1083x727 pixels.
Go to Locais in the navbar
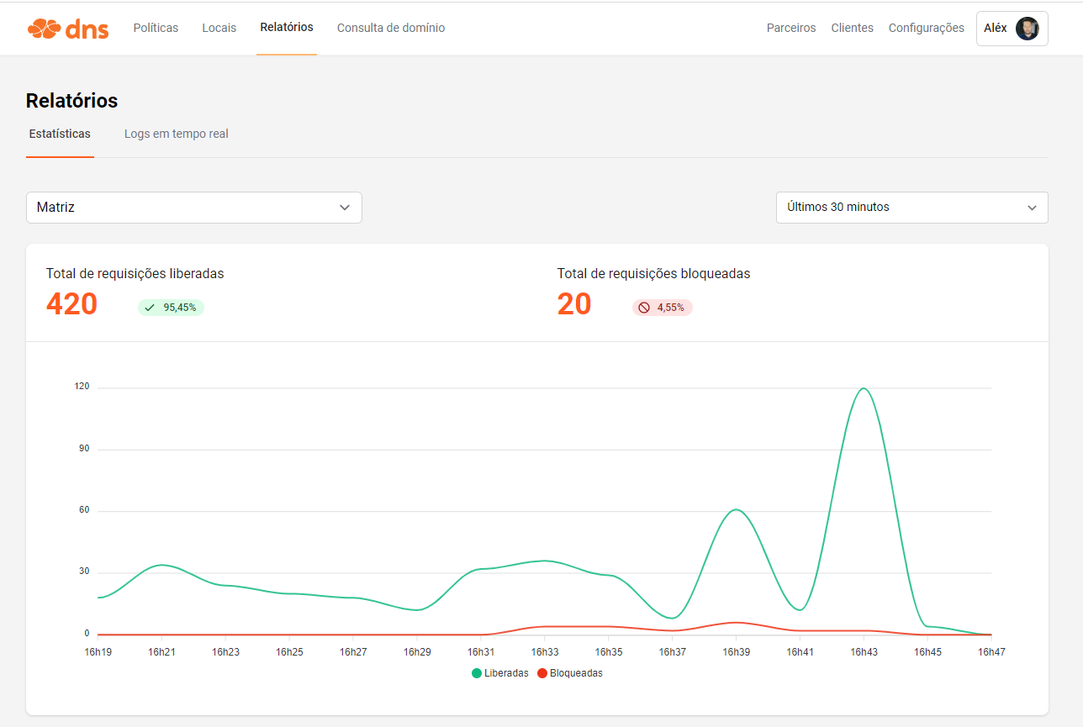pyautogui.click(x=219, y=28)
